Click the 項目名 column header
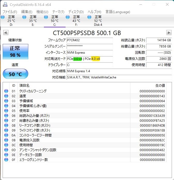This screenshot has width=174, height=180. pos(74,86)
